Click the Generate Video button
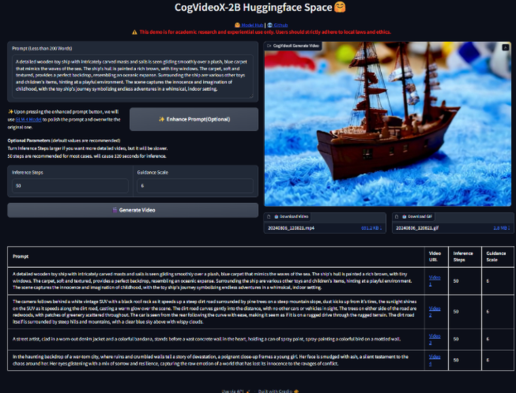The image size is (516, 393). pos(133,210)
